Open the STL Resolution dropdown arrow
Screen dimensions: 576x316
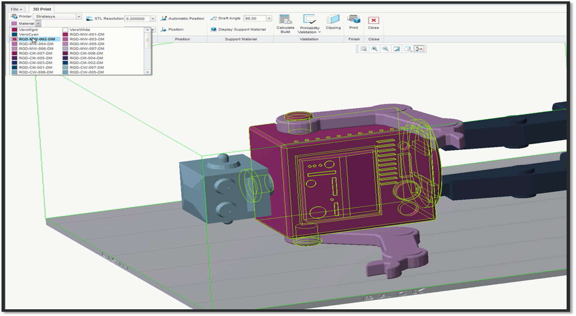[153, 19]
